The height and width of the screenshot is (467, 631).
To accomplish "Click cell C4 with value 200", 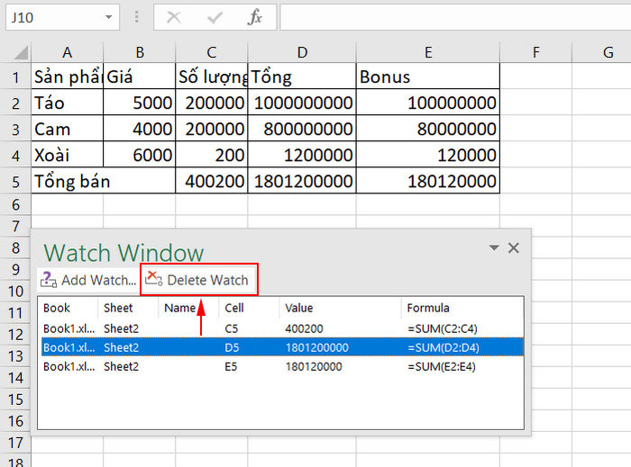I will pyautogui.click(x=212, y=155).
